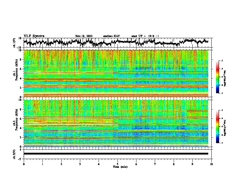Click the color scale bar beside ch.1 spectrogram
238x184 pixels.
tap(218, 77)
